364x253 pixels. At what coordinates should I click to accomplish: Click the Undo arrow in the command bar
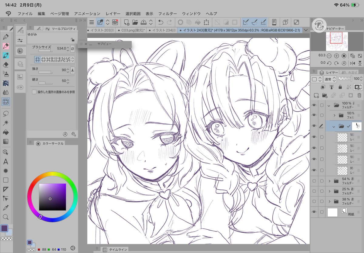(161, 22)
